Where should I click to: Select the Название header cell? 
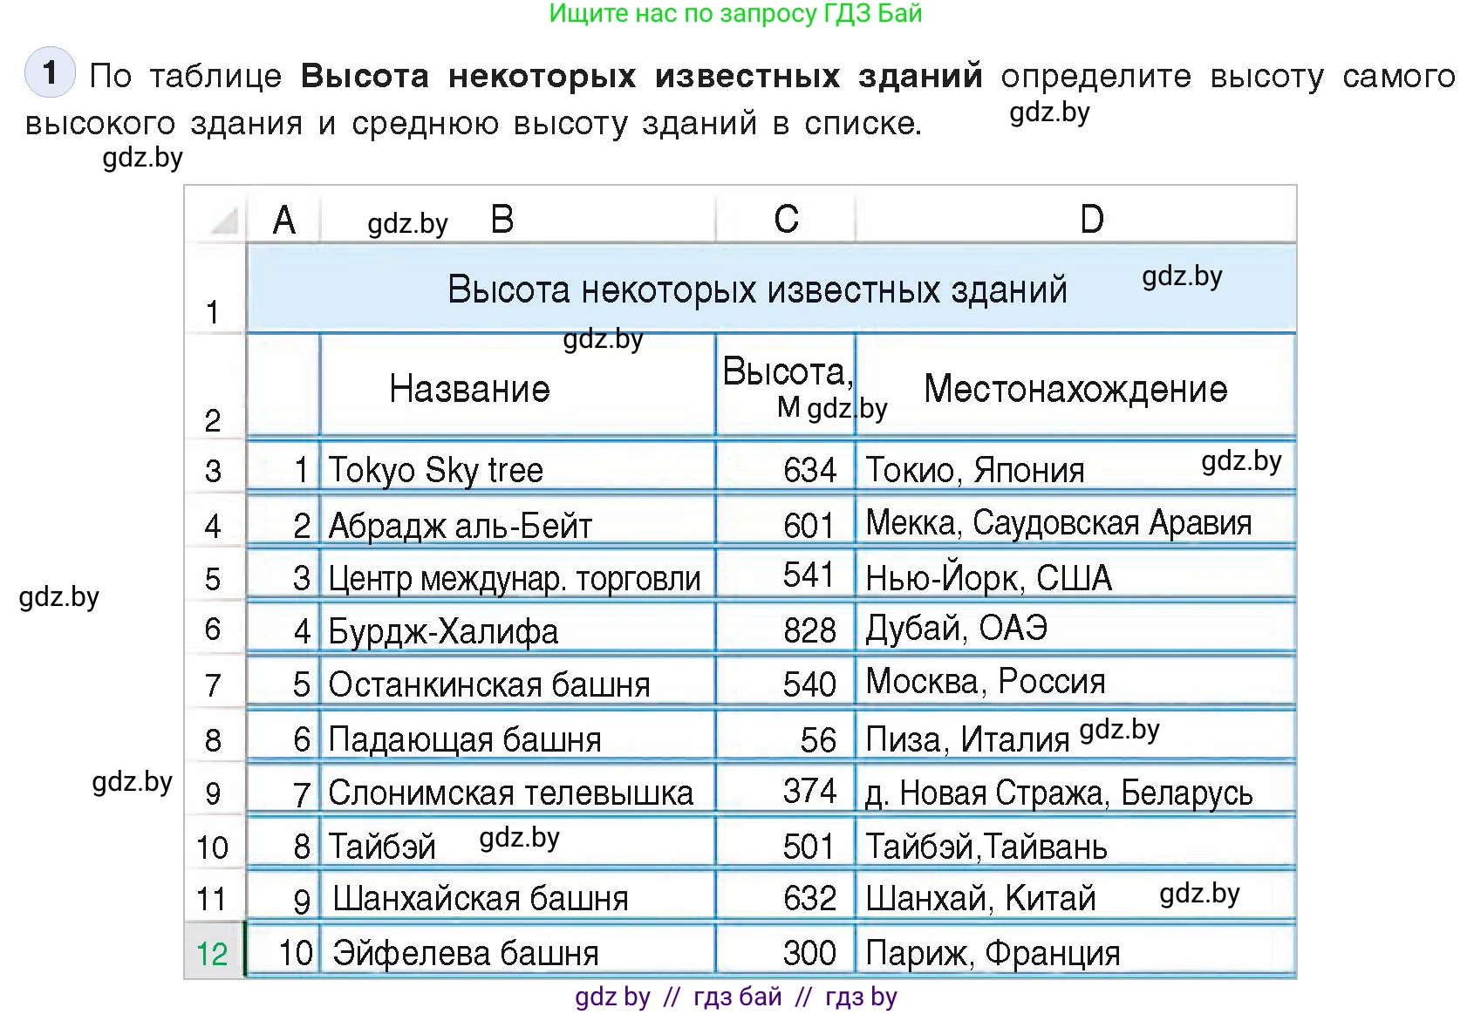pyautogui.click(x=471, y=389)
